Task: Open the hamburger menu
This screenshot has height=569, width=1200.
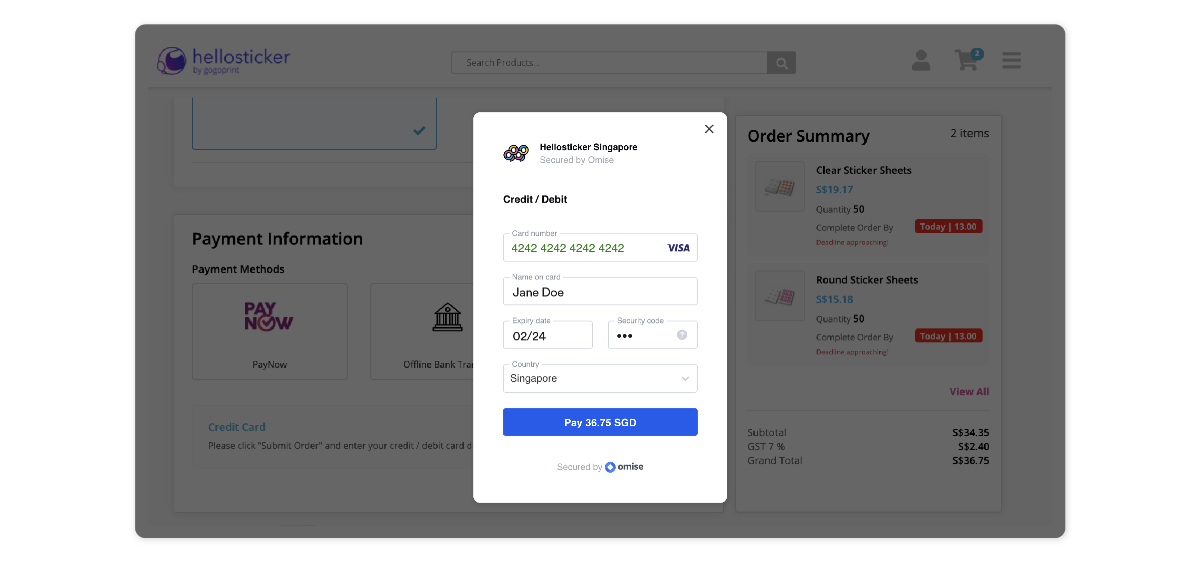Action: coord(1011,60)
